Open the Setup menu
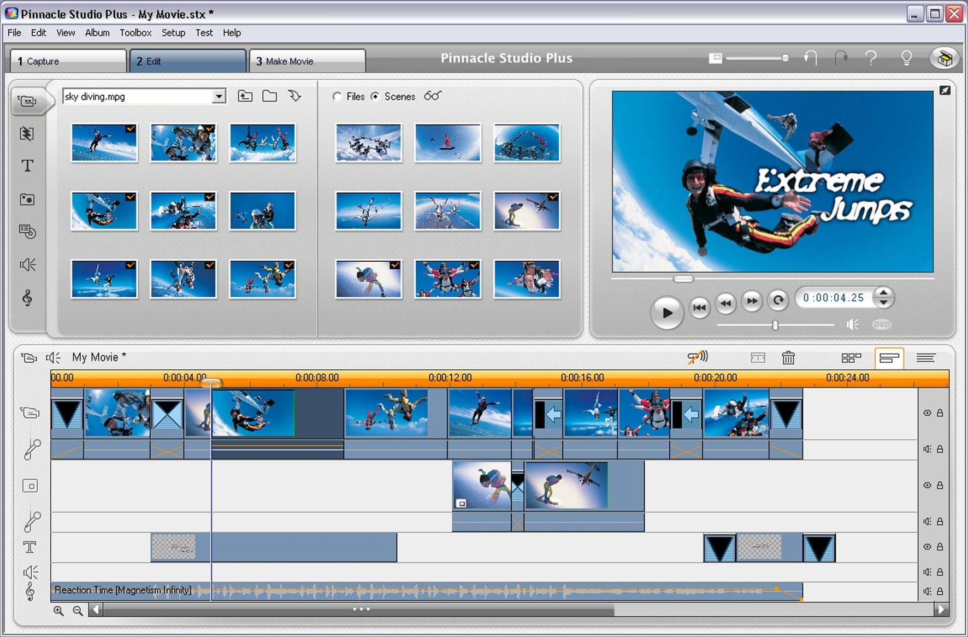Screen dimensions: 968x637 (173, 33)
